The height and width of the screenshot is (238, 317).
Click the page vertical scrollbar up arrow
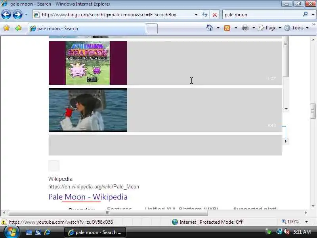(313, 40)
